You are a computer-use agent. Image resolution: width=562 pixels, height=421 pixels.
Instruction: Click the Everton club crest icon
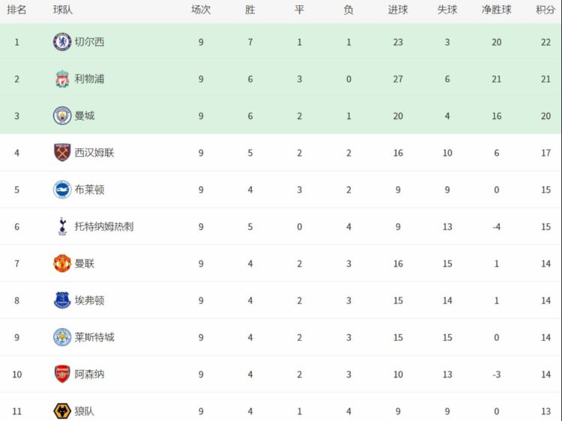click(x=62, y=300)
